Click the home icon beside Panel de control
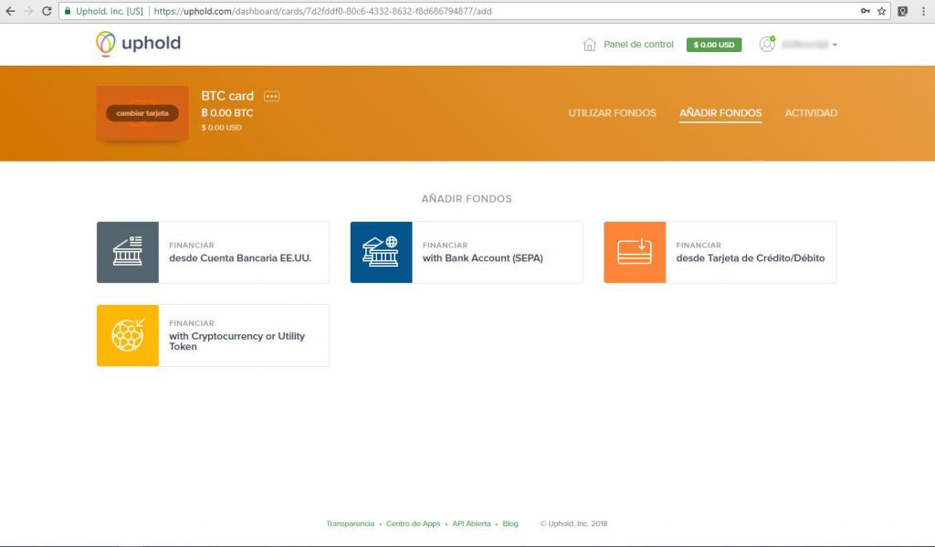The width and height of the screenshot is (935, 547). 589,45
